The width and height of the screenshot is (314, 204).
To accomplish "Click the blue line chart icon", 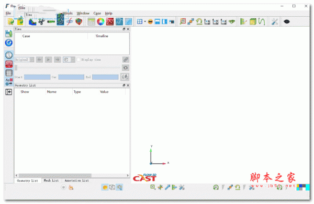I will click(119, 21).
